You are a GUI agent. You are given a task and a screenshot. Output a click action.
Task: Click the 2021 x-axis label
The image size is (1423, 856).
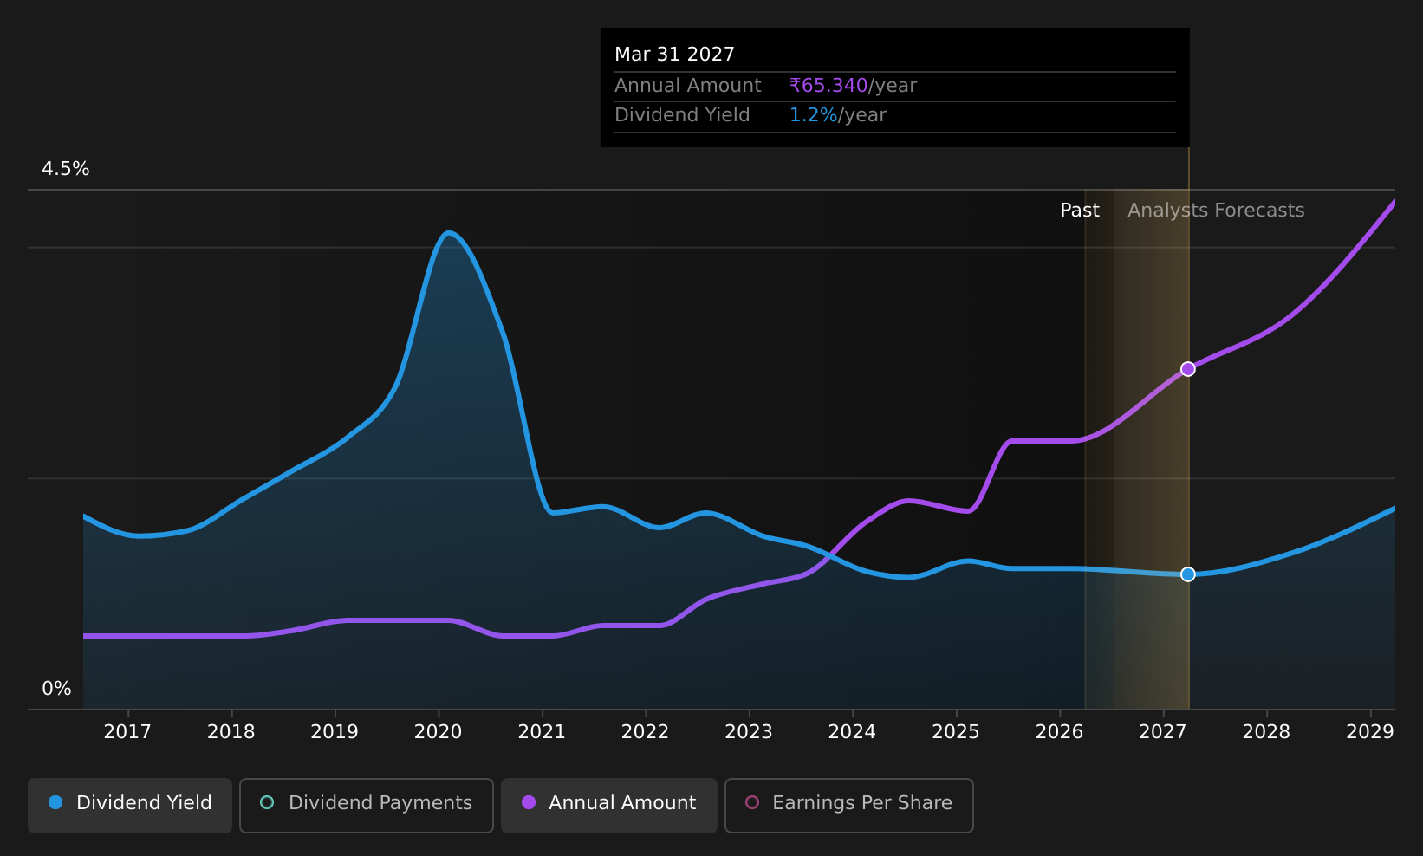pyautogui.click(x=542, y=732)
